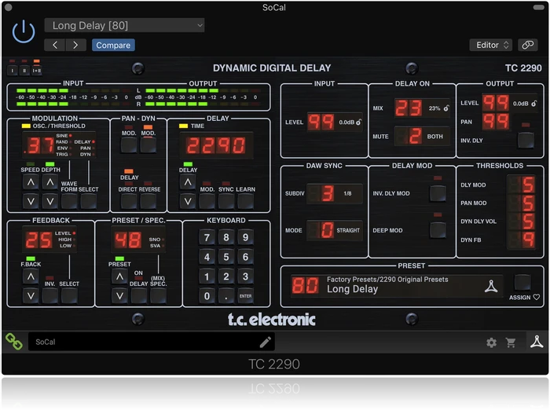Viewport: 550px width, 410px height.
Task: Increase DELAY time with up arrow
Action: (x=188, y=182)
